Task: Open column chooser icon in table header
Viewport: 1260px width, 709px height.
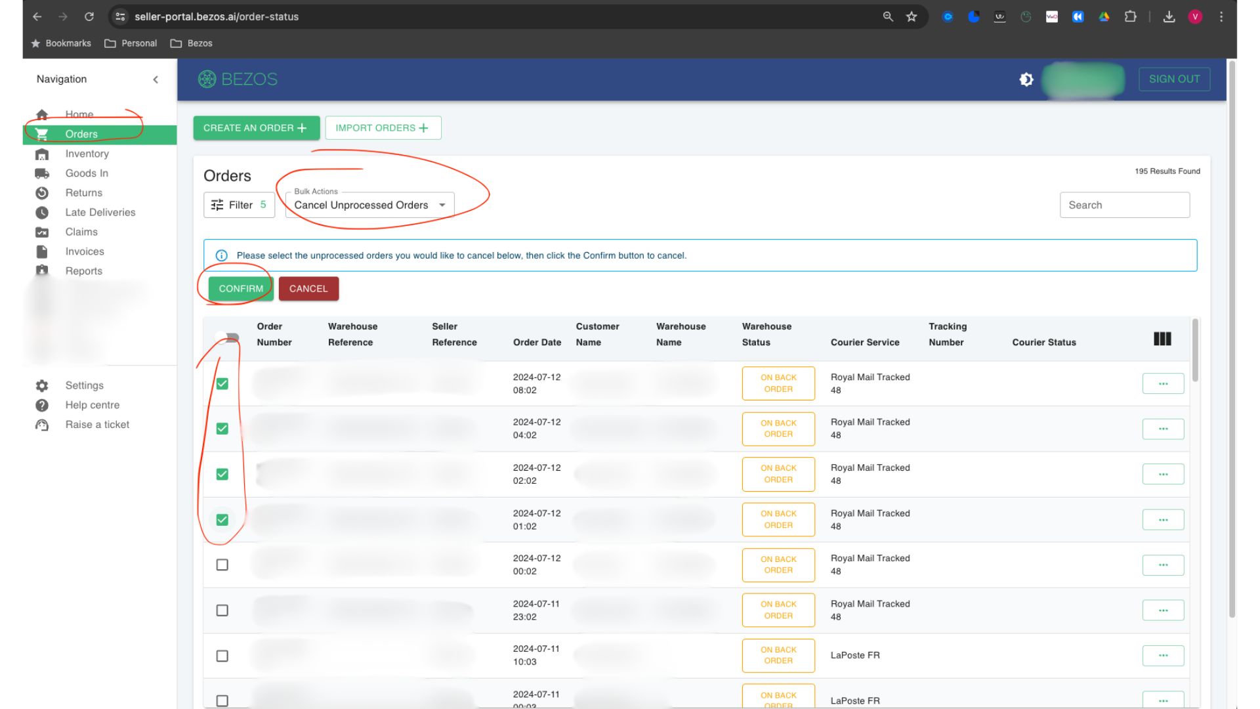Action: 1162,339
